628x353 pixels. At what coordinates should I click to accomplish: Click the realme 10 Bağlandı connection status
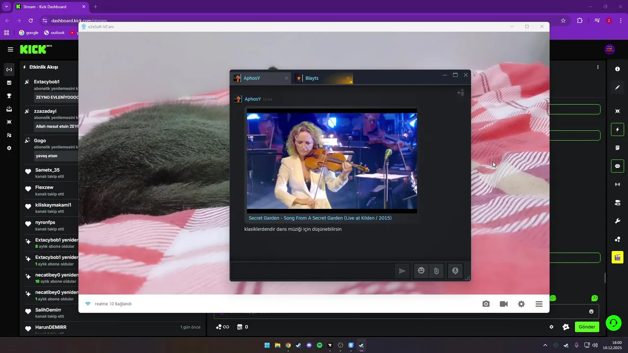(x=108, y=304)
